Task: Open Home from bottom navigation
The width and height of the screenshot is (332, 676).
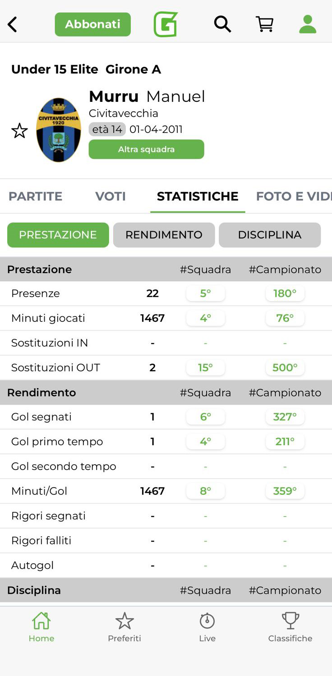Action: click(x=41, y=626)
